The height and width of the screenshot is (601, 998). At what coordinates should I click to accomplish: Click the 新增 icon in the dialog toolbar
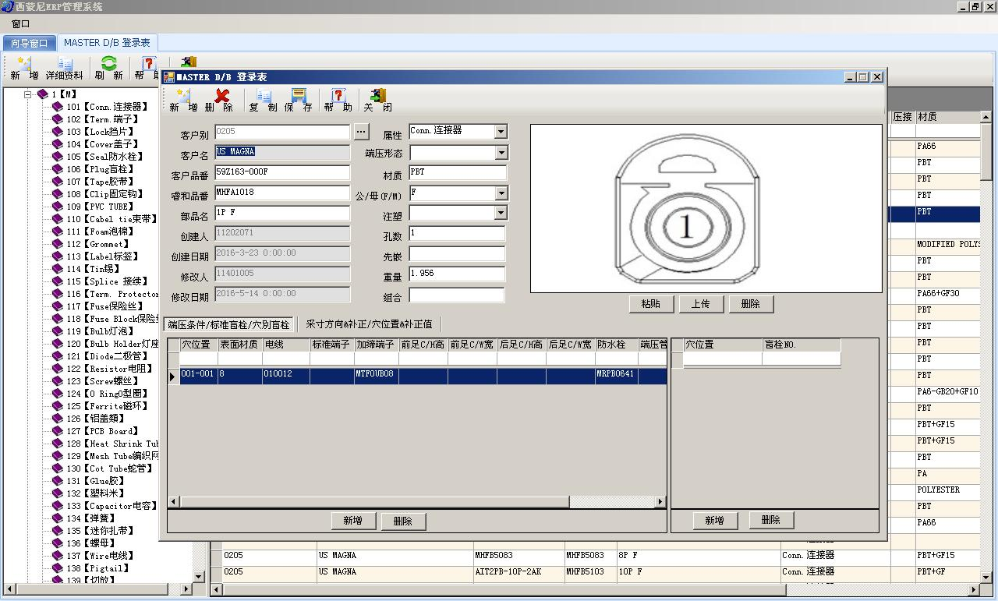pos(183,97)
